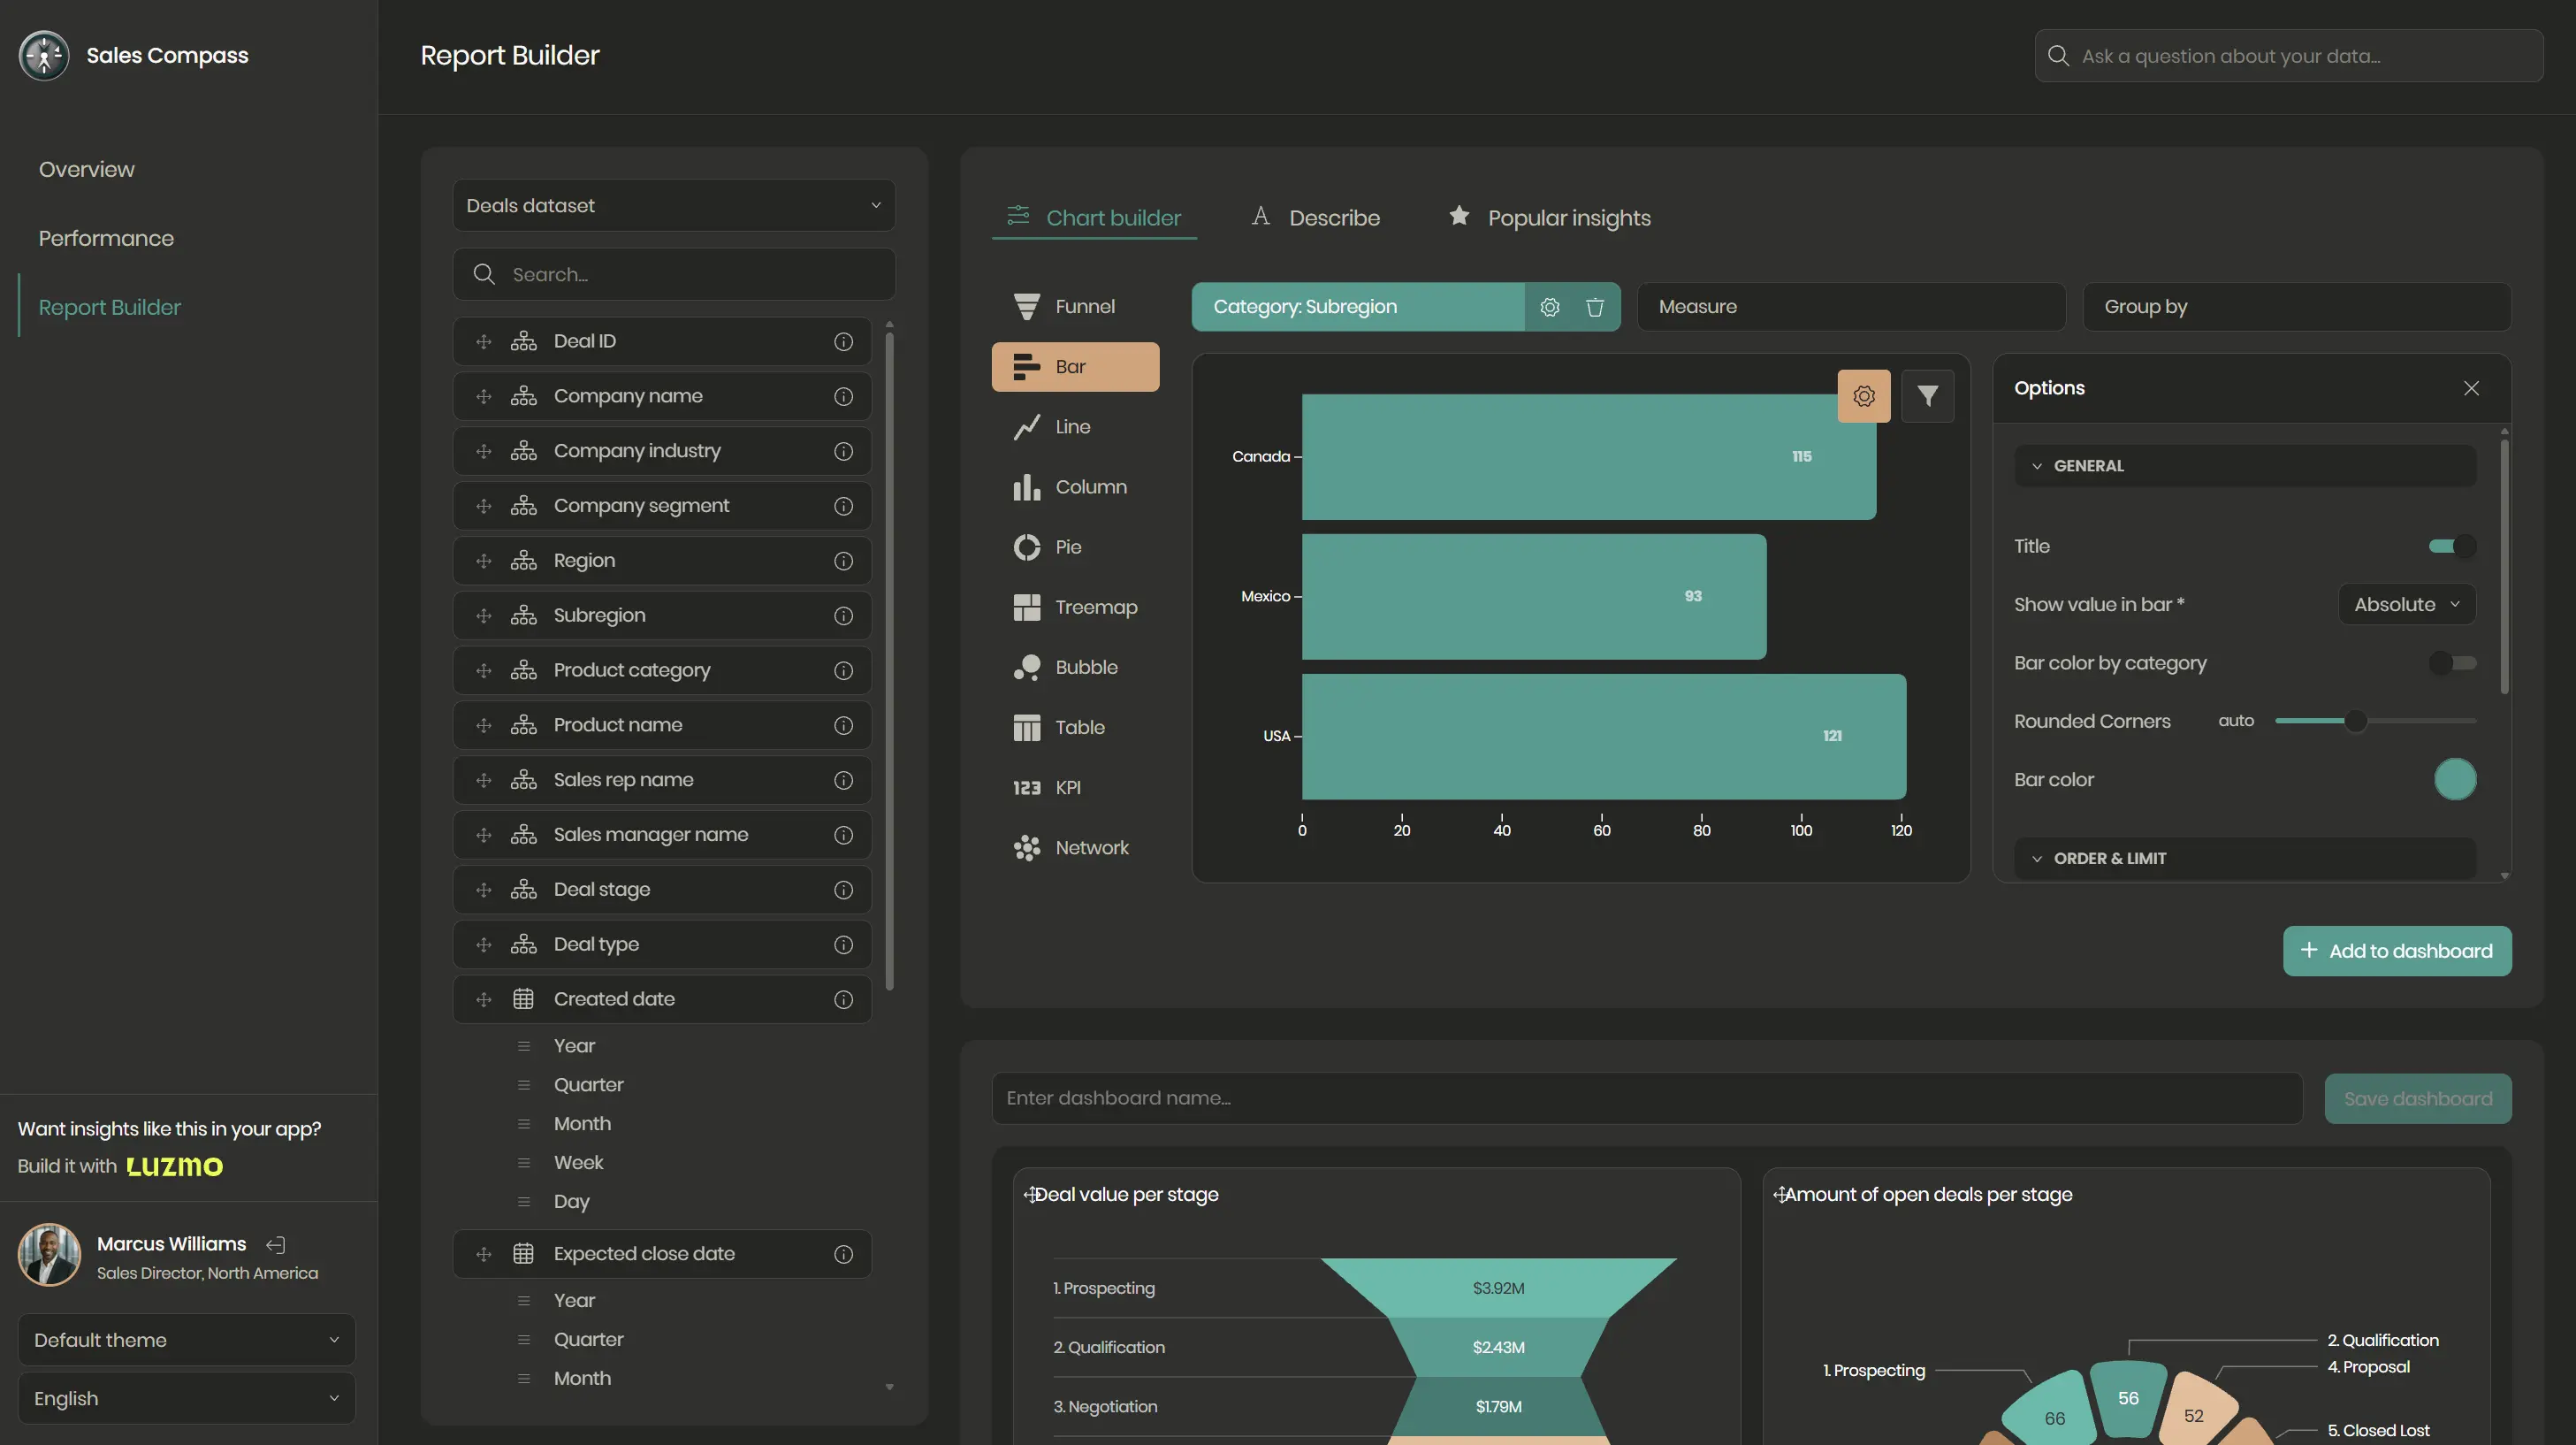
Task: Select the Treemap chart type icon
Action: pos(1026,608)
